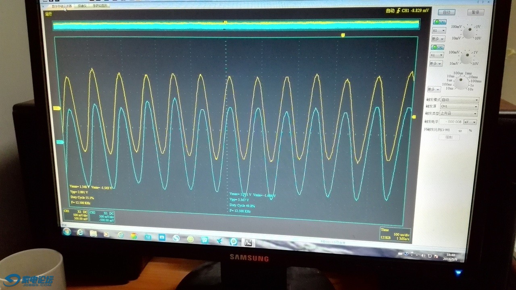This screenshot has height=290, width=516.
Task: Toggle the CH1 channel enable button
Action: 440,22
